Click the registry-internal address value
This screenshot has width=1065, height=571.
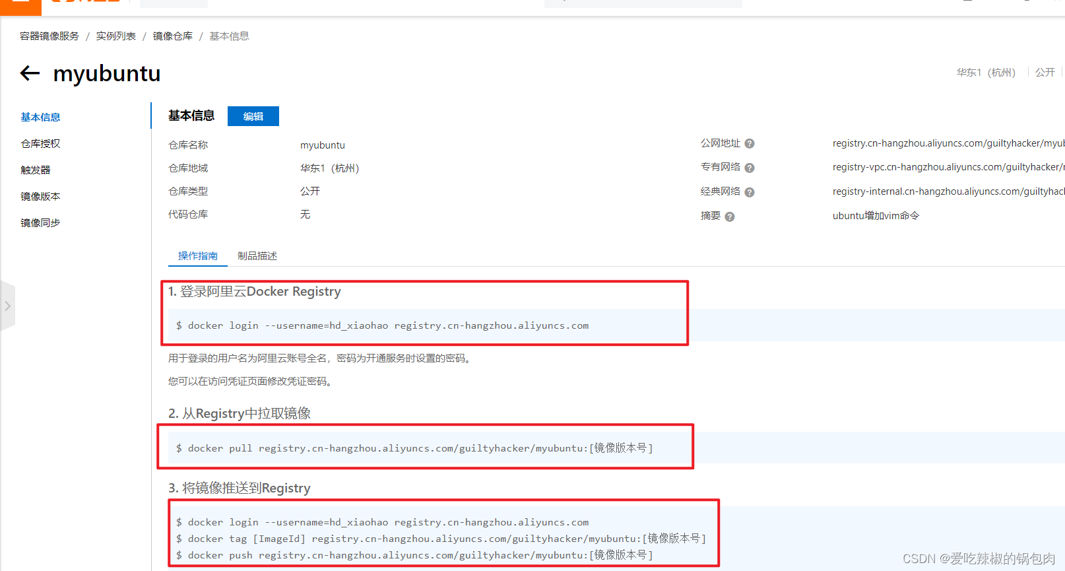point(948,191)
